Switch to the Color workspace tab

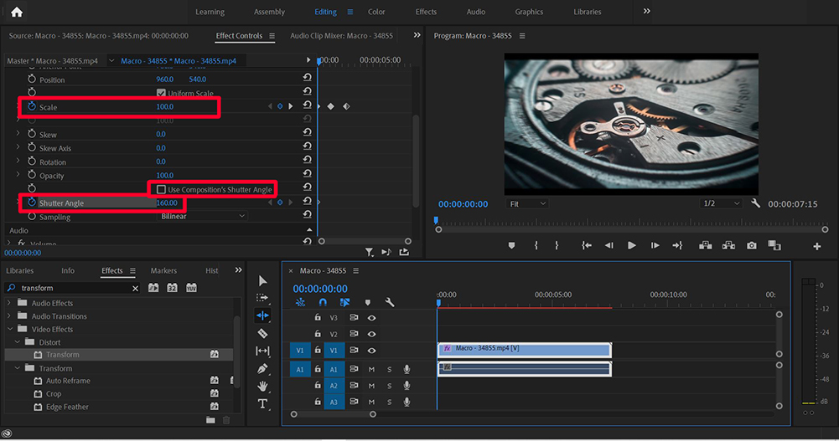coord(376,12)
